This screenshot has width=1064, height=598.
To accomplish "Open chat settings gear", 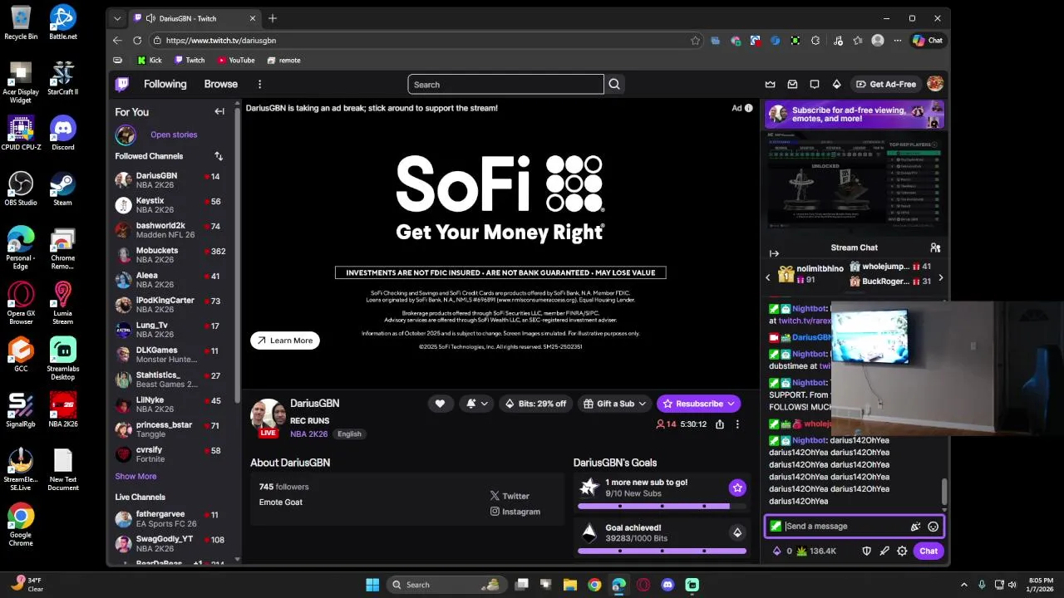I will (902, 551).
